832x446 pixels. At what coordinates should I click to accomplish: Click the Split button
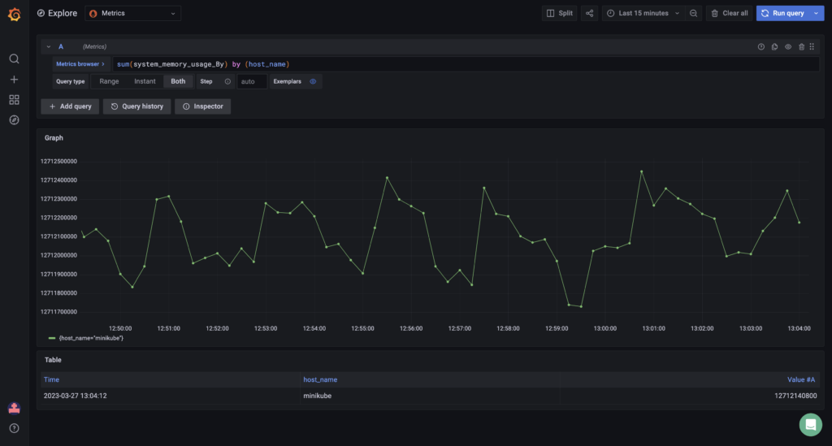(x=560, y=13)
